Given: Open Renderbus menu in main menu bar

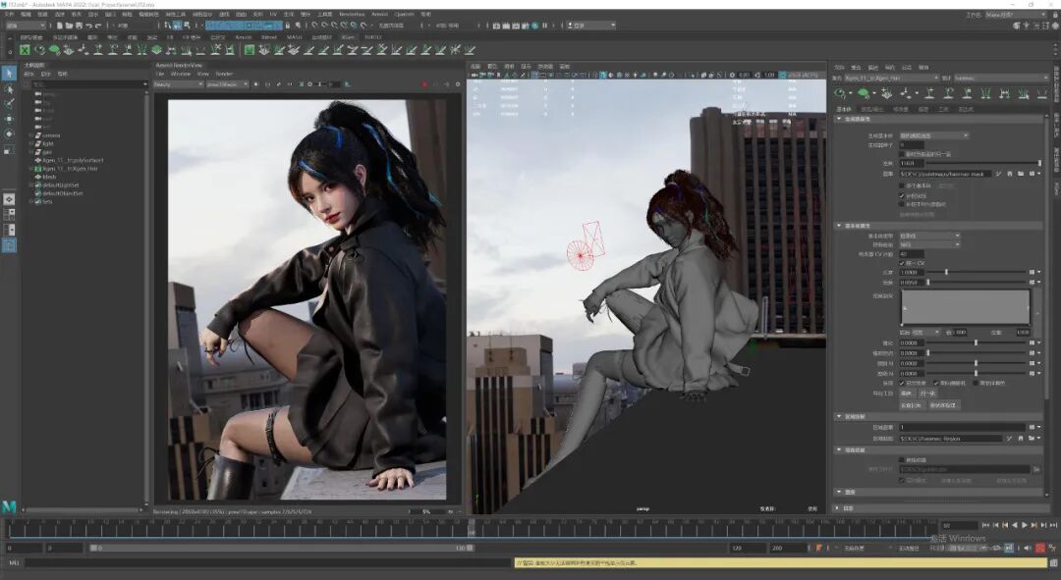Looking at the screenshot, I should tap(352, 14).
